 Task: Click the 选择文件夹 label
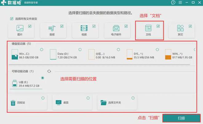coord(114,103)
